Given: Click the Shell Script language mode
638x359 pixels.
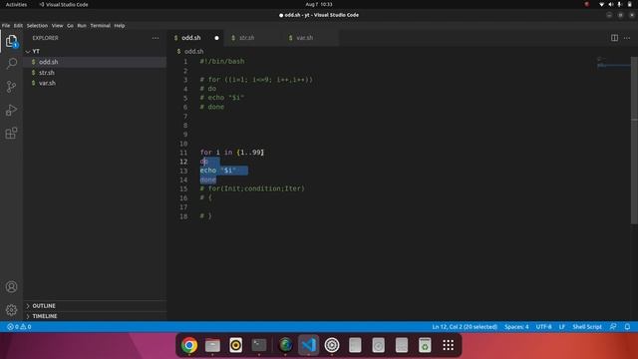Looking at the screenshot, I should point(587,327).
